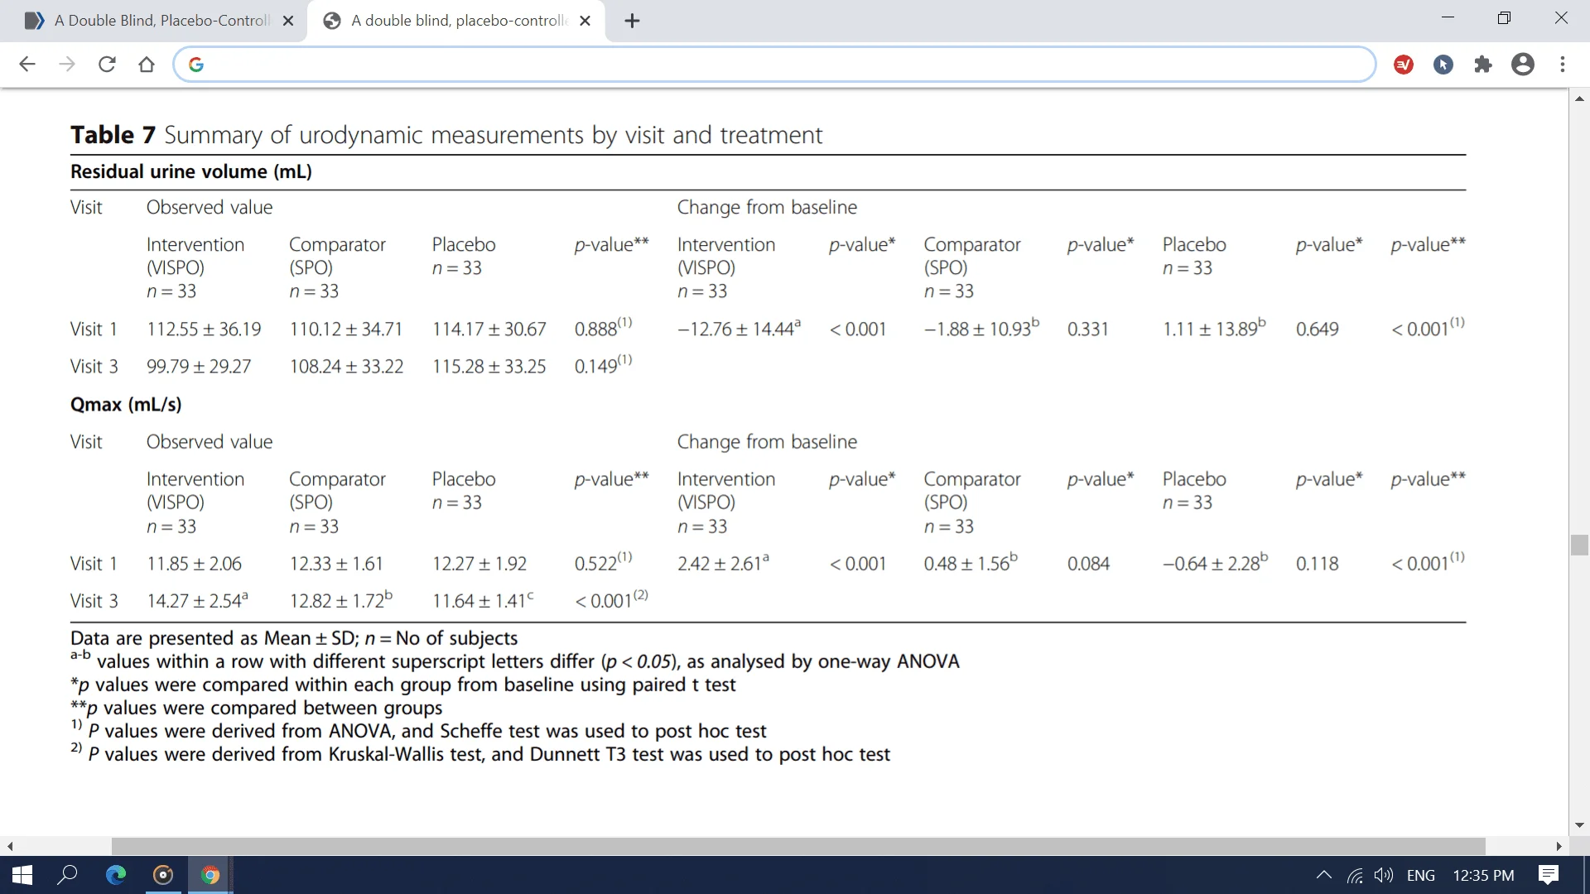Click horizontal scrollbar left arrow
Screen dimensions: 1590x894
(10, 846)
